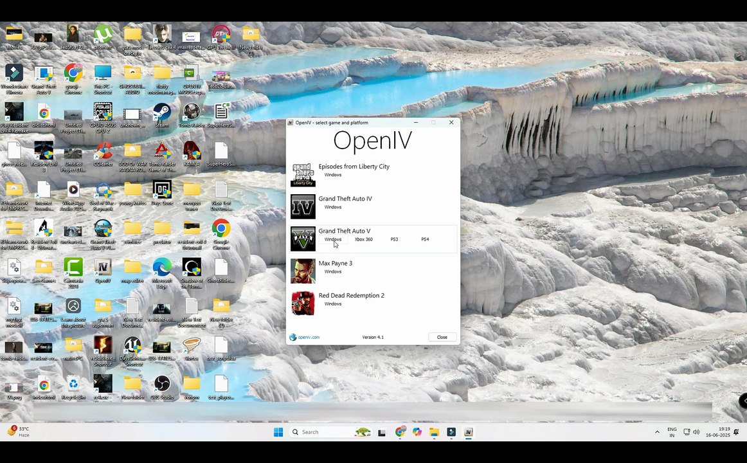Open the volume control in system tray
The height and width of the screenshot is (463, 747).
(x=696, y=432)
